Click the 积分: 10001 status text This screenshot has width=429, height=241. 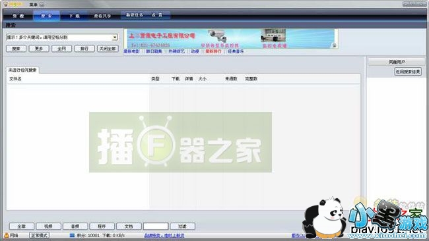click(88, 235)
